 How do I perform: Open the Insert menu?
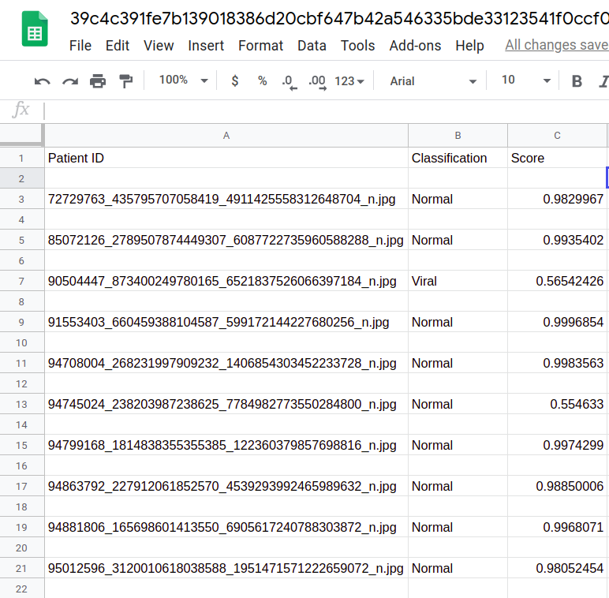point(206,46)
